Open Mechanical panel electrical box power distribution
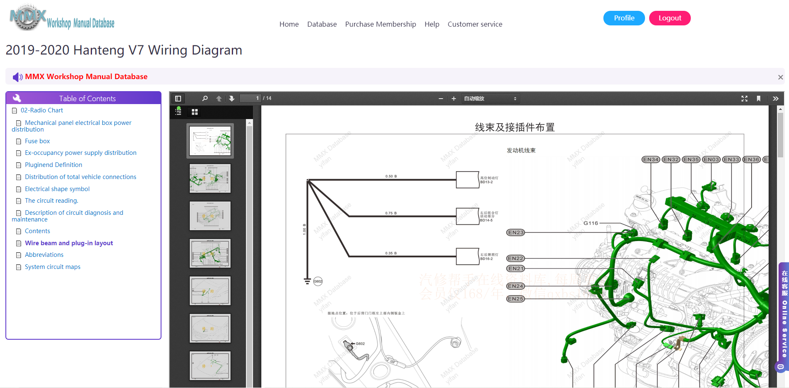This screenshot has width=789, height=388. 72,126
